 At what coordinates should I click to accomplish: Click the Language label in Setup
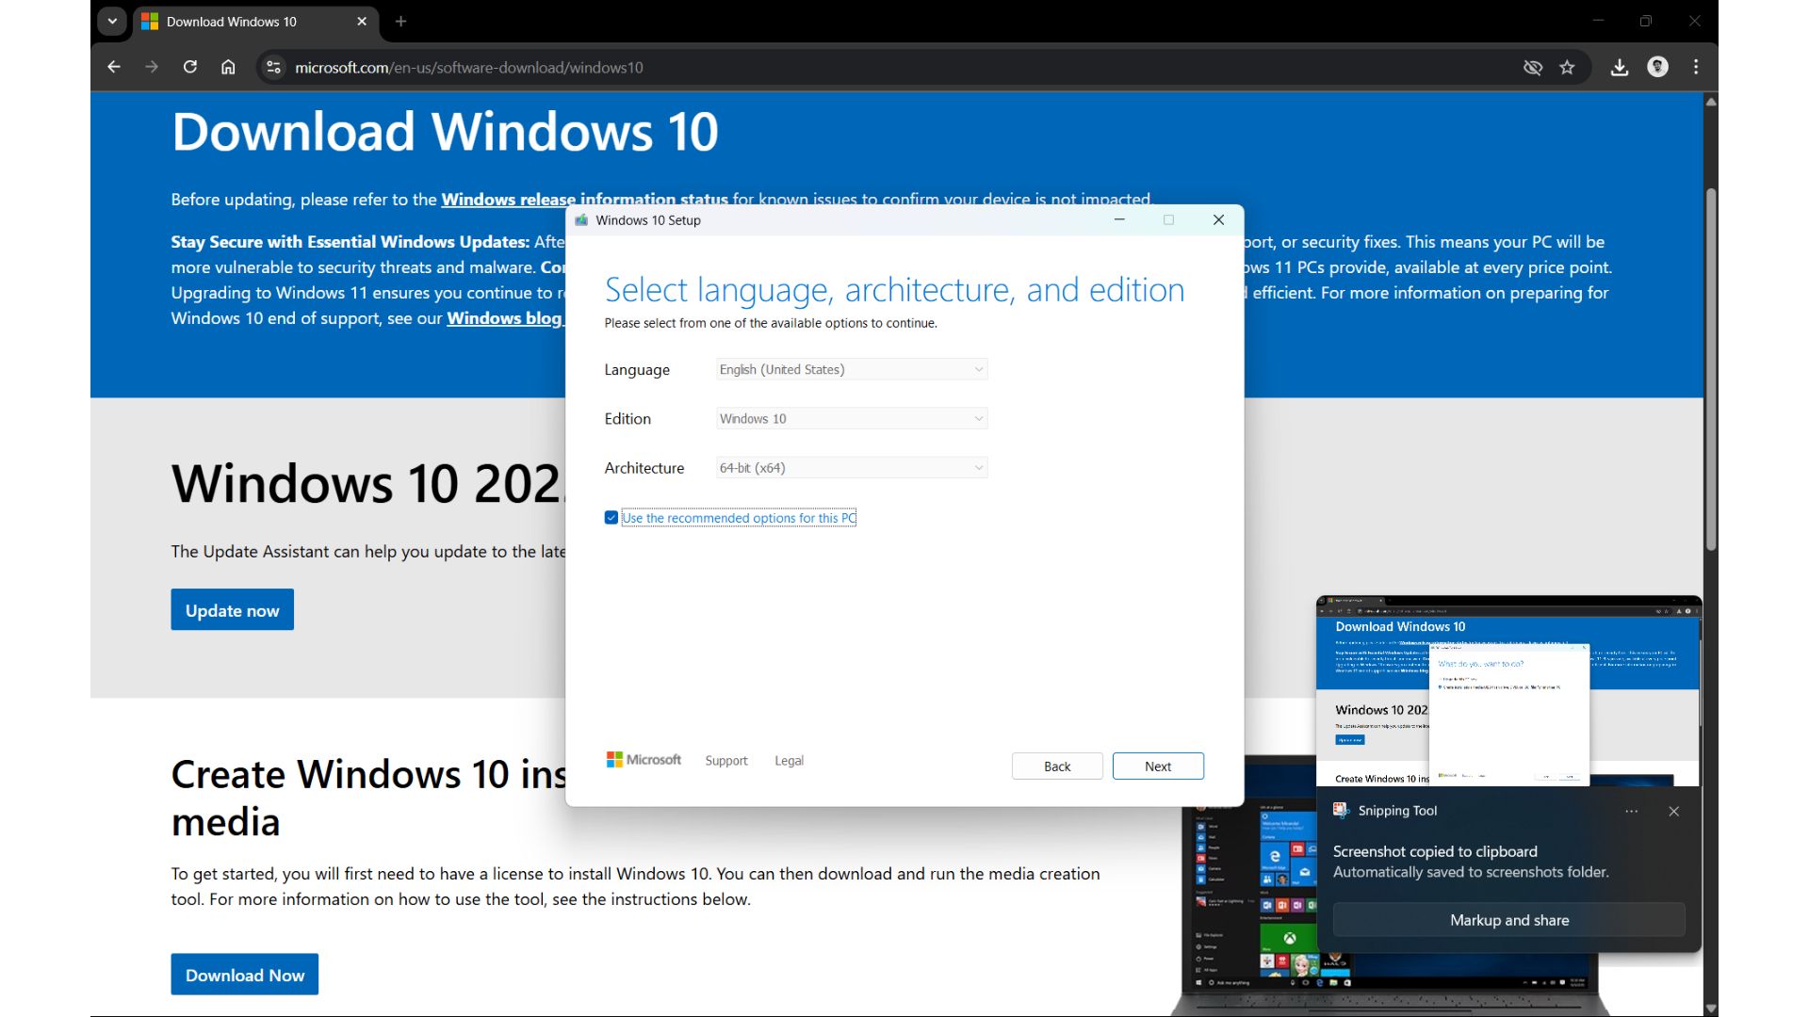point(637,370)
